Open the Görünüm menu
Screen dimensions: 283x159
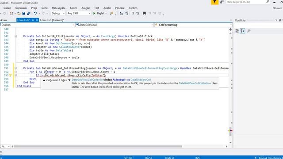pyautogui.click(x=21, y=8)
